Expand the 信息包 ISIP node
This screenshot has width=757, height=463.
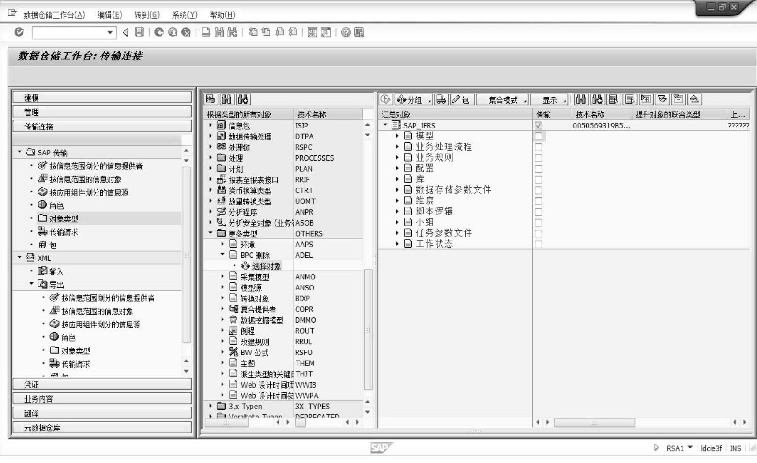coord(211,125)
